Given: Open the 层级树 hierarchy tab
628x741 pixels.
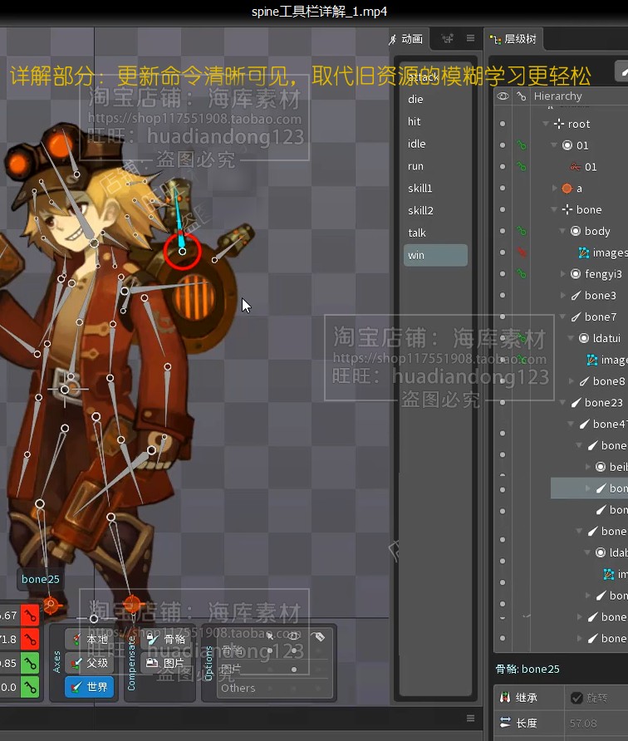Looking at the screenshot, I should click(513, 39).
